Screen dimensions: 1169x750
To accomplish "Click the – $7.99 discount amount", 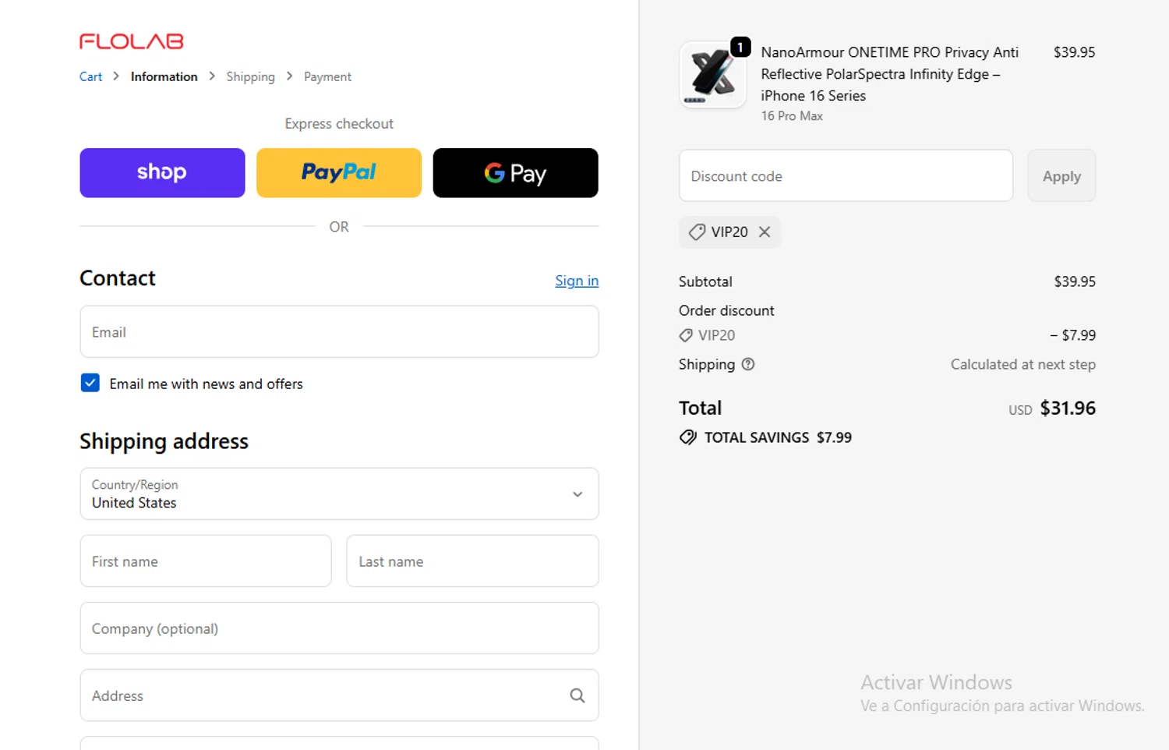I will (x=1072, y=335).
